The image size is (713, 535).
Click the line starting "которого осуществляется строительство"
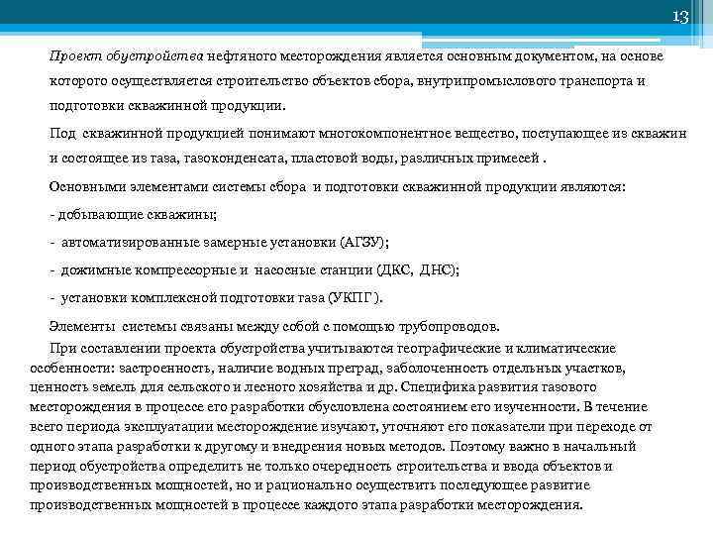tap(347, 81)
